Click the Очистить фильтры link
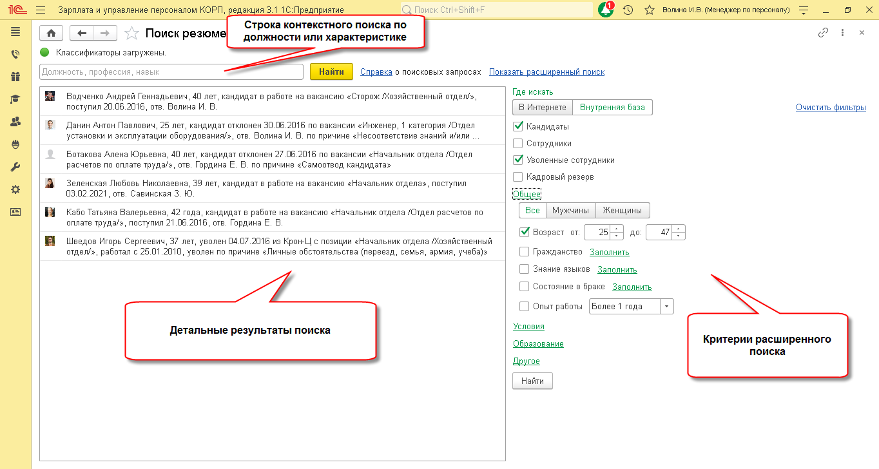This screenshot has height=469, width=879. [x=831, y=108]
